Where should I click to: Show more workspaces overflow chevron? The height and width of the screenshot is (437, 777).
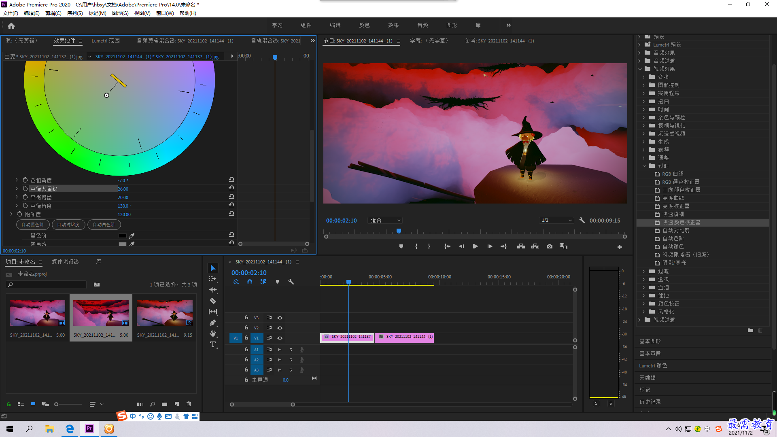click(x=509, y=25)
